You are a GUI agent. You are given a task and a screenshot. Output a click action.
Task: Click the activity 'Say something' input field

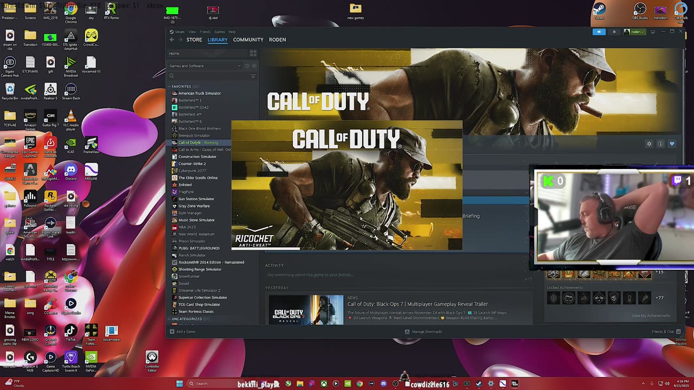click(x=397, y=275)
